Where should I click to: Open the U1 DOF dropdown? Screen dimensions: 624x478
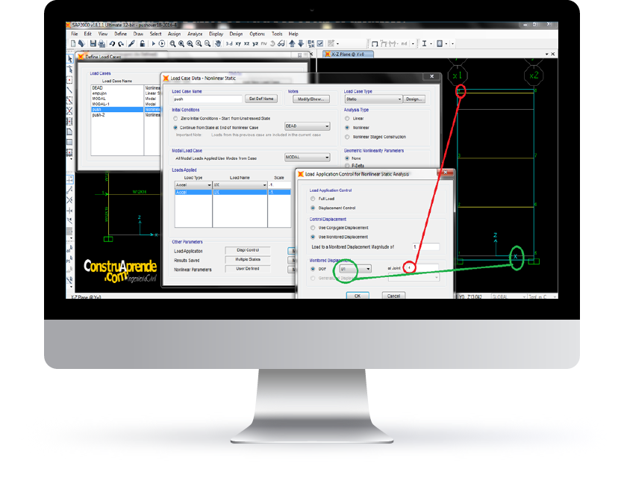[355, 269]
